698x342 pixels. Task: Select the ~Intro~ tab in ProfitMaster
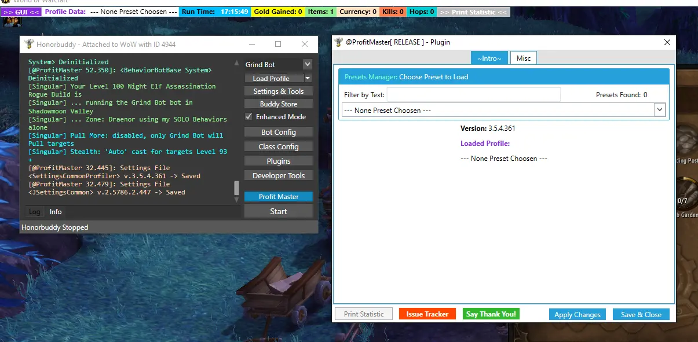[489, 58]
